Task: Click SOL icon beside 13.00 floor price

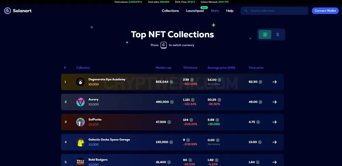Action: pos(260,142)
